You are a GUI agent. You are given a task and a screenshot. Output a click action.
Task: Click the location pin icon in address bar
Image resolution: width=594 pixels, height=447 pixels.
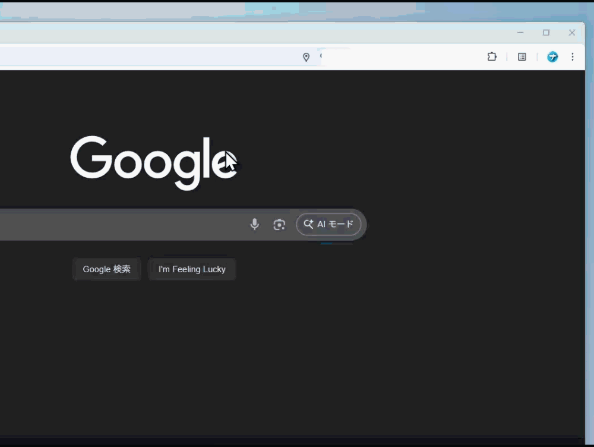tap(306, 57)
